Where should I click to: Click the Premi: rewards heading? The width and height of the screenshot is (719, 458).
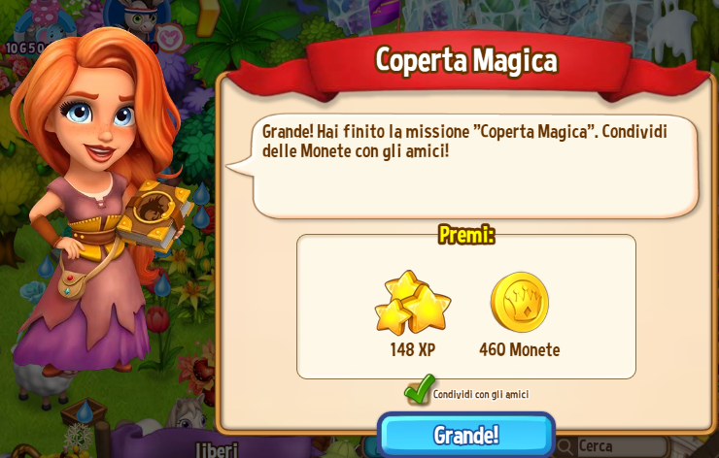(466, 235)
